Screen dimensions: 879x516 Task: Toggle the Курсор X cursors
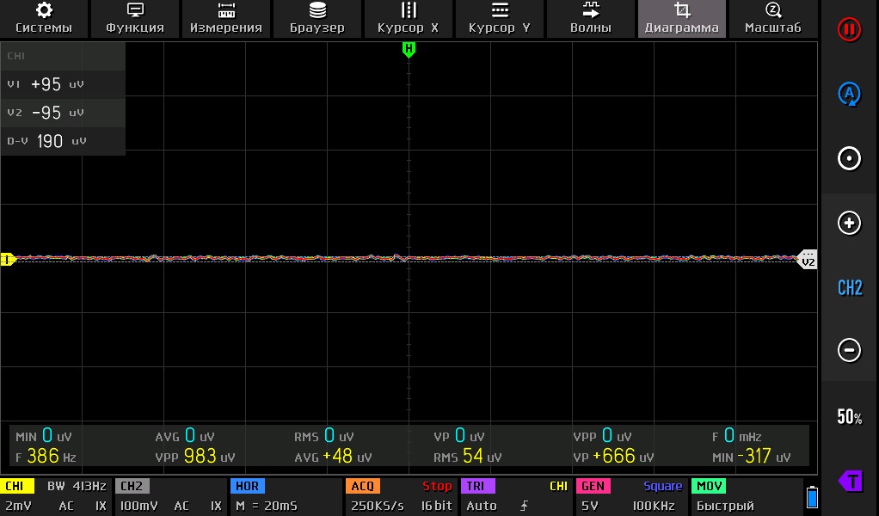(x=409, y=18)
